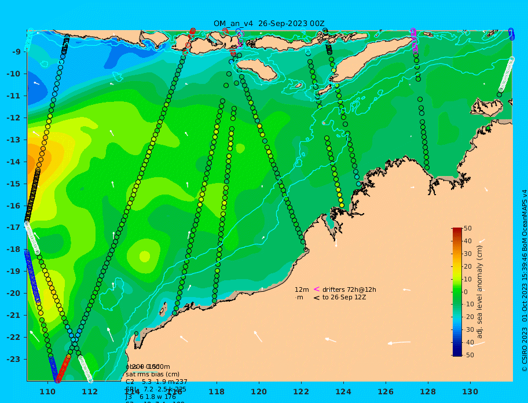Click the latitude label '-9' on the y-axis
Image resolution: width=528 pixels, height=403 pixels.
pos(17,52)
